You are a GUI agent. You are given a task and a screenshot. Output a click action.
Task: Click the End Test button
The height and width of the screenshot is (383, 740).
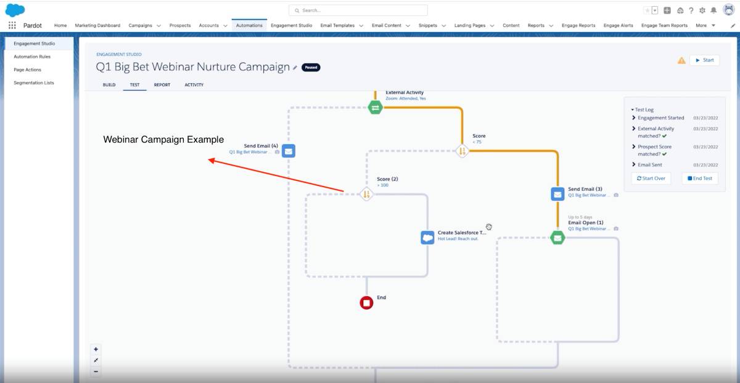[x=699, y=178]
